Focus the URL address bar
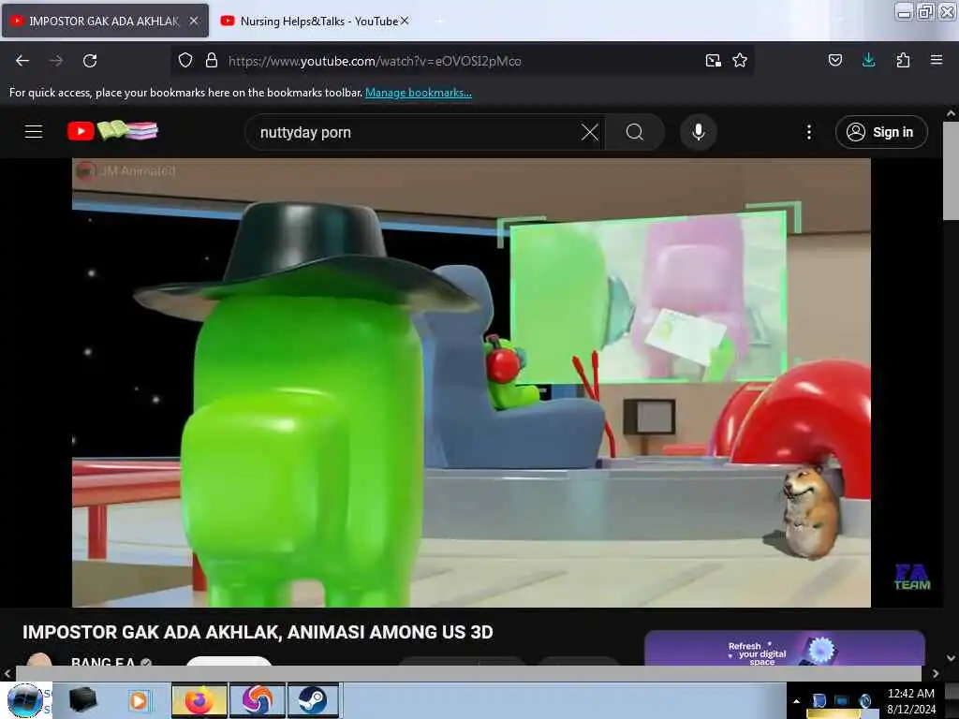 [462, 61]
